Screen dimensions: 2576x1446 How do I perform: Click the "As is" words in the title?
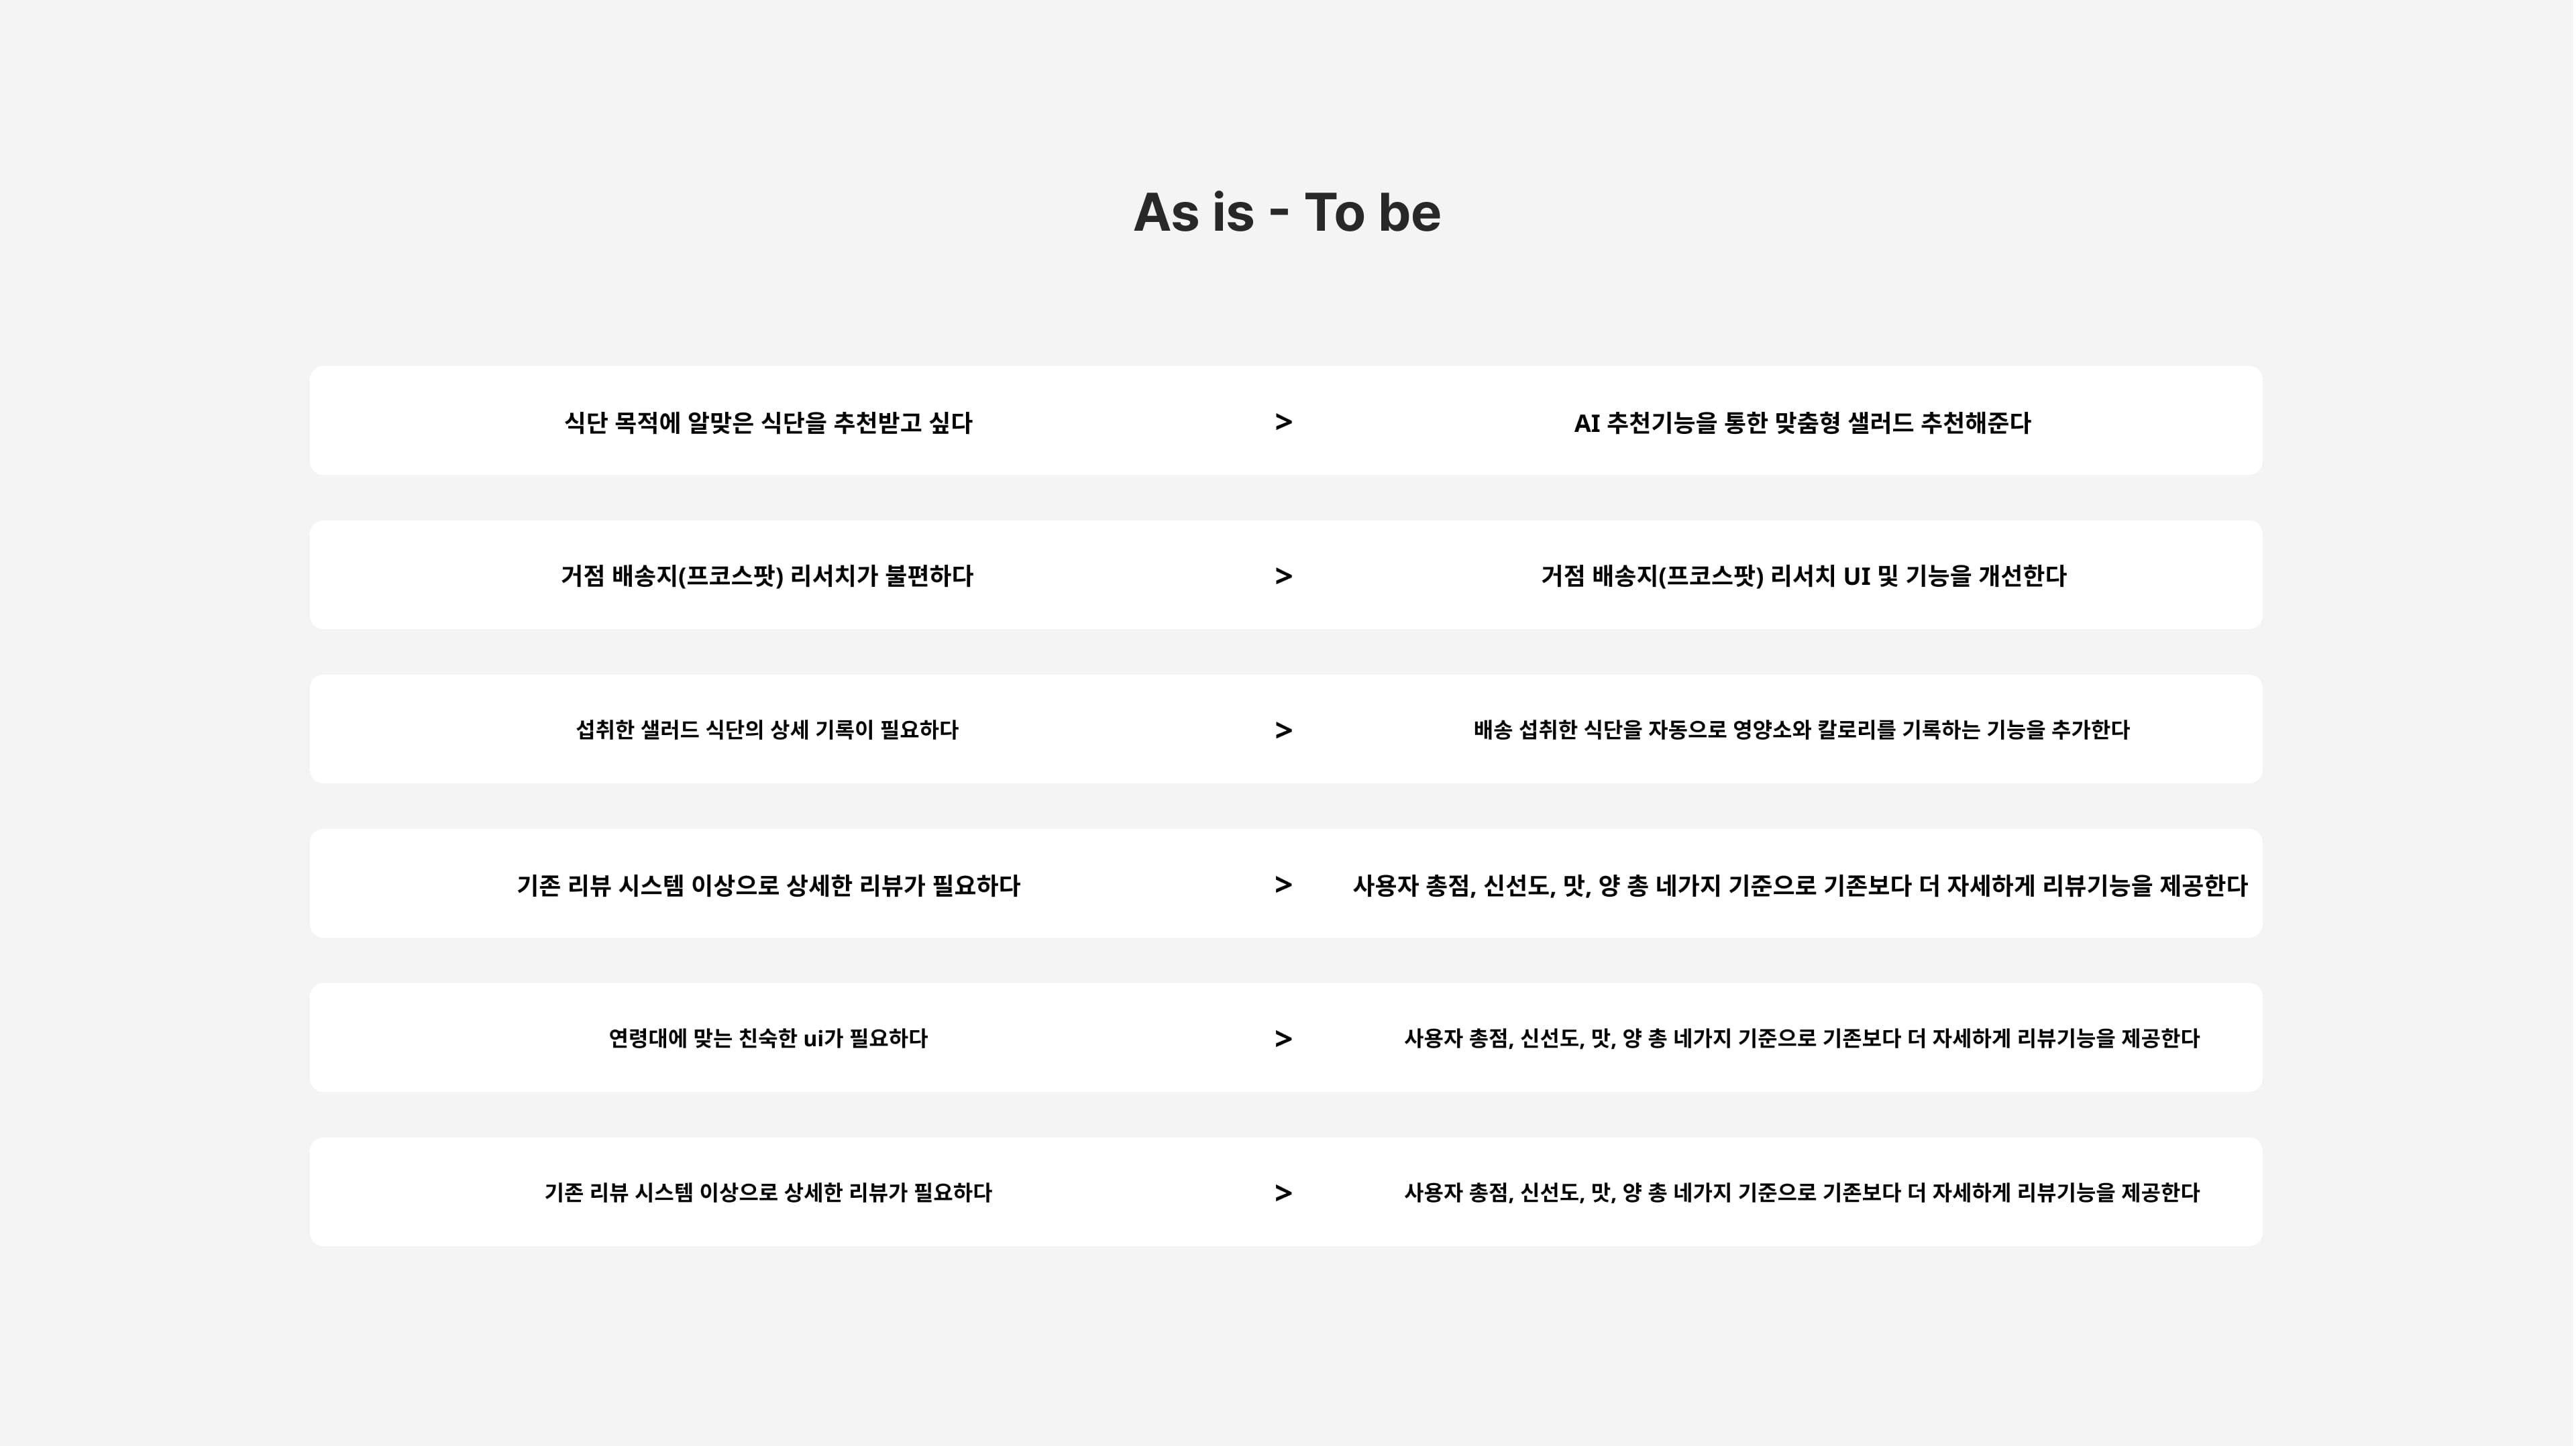1193,213
